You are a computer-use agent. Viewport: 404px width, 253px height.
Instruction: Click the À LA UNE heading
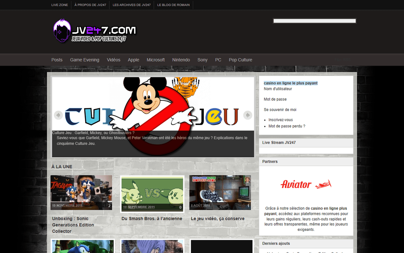(62, 167)
